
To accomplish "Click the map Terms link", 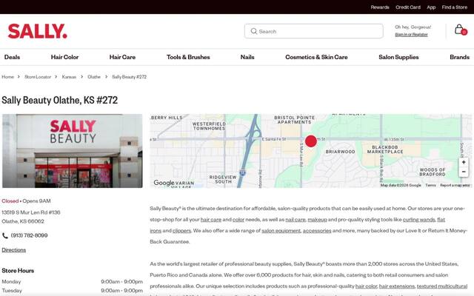I will click(x=430, y=185).
